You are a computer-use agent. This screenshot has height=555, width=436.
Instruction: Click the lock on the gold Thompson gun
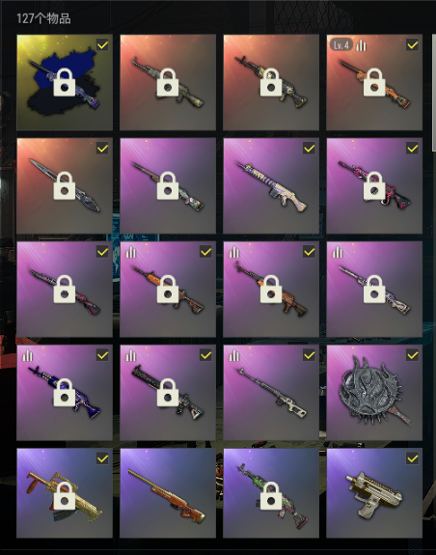pos(65,496)
